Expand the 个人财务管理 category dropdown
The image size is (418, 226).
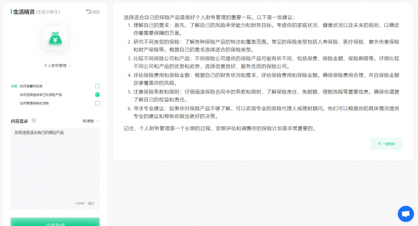point(57,66)
